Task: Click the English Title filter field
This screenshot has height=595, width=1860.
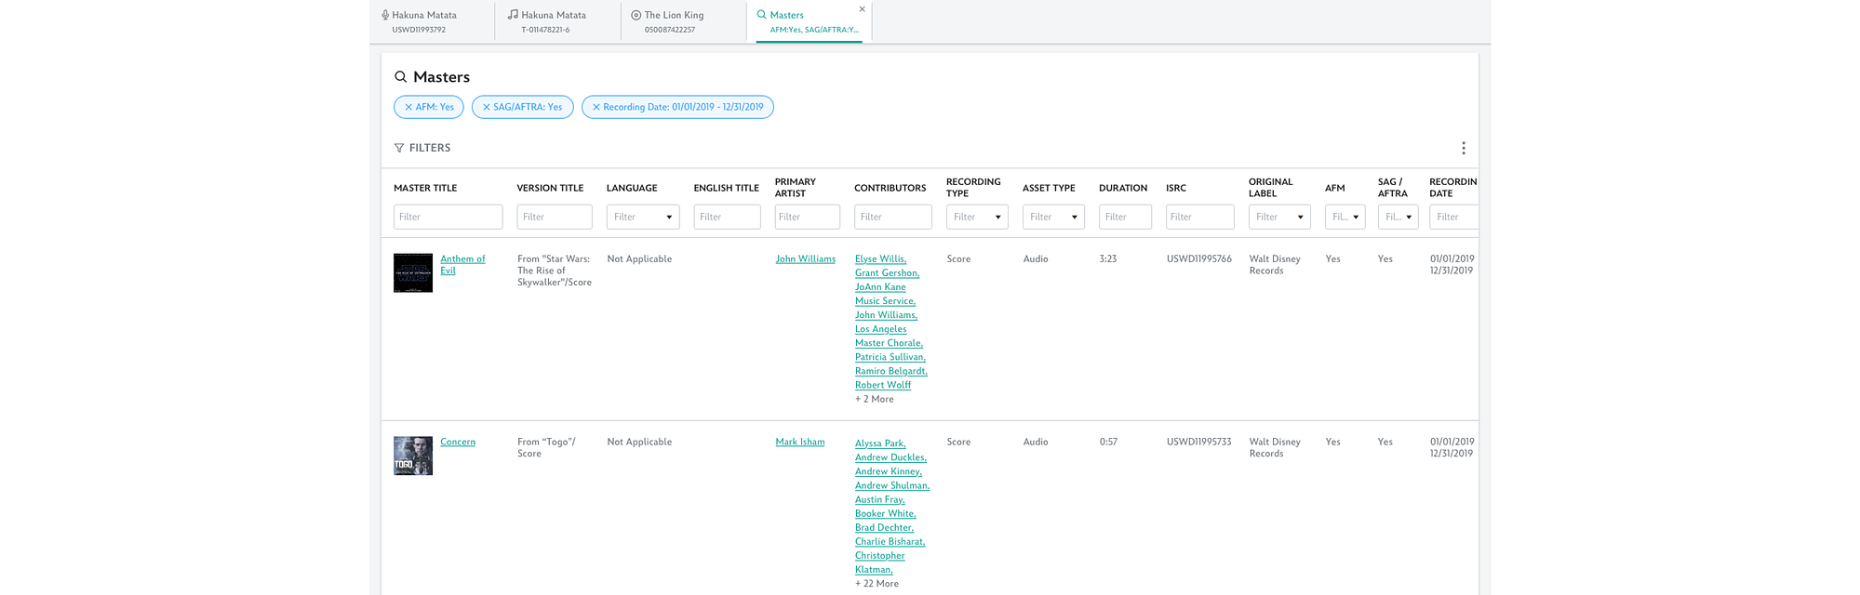Action: [727, 217]
